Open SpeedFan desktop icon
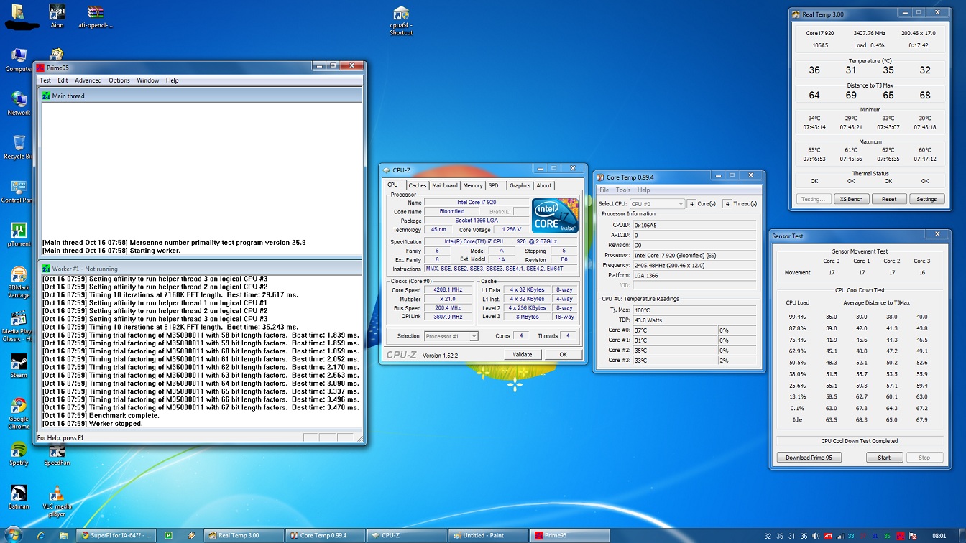Viewport: 966px width, 543px height. (x=57, y=453)
